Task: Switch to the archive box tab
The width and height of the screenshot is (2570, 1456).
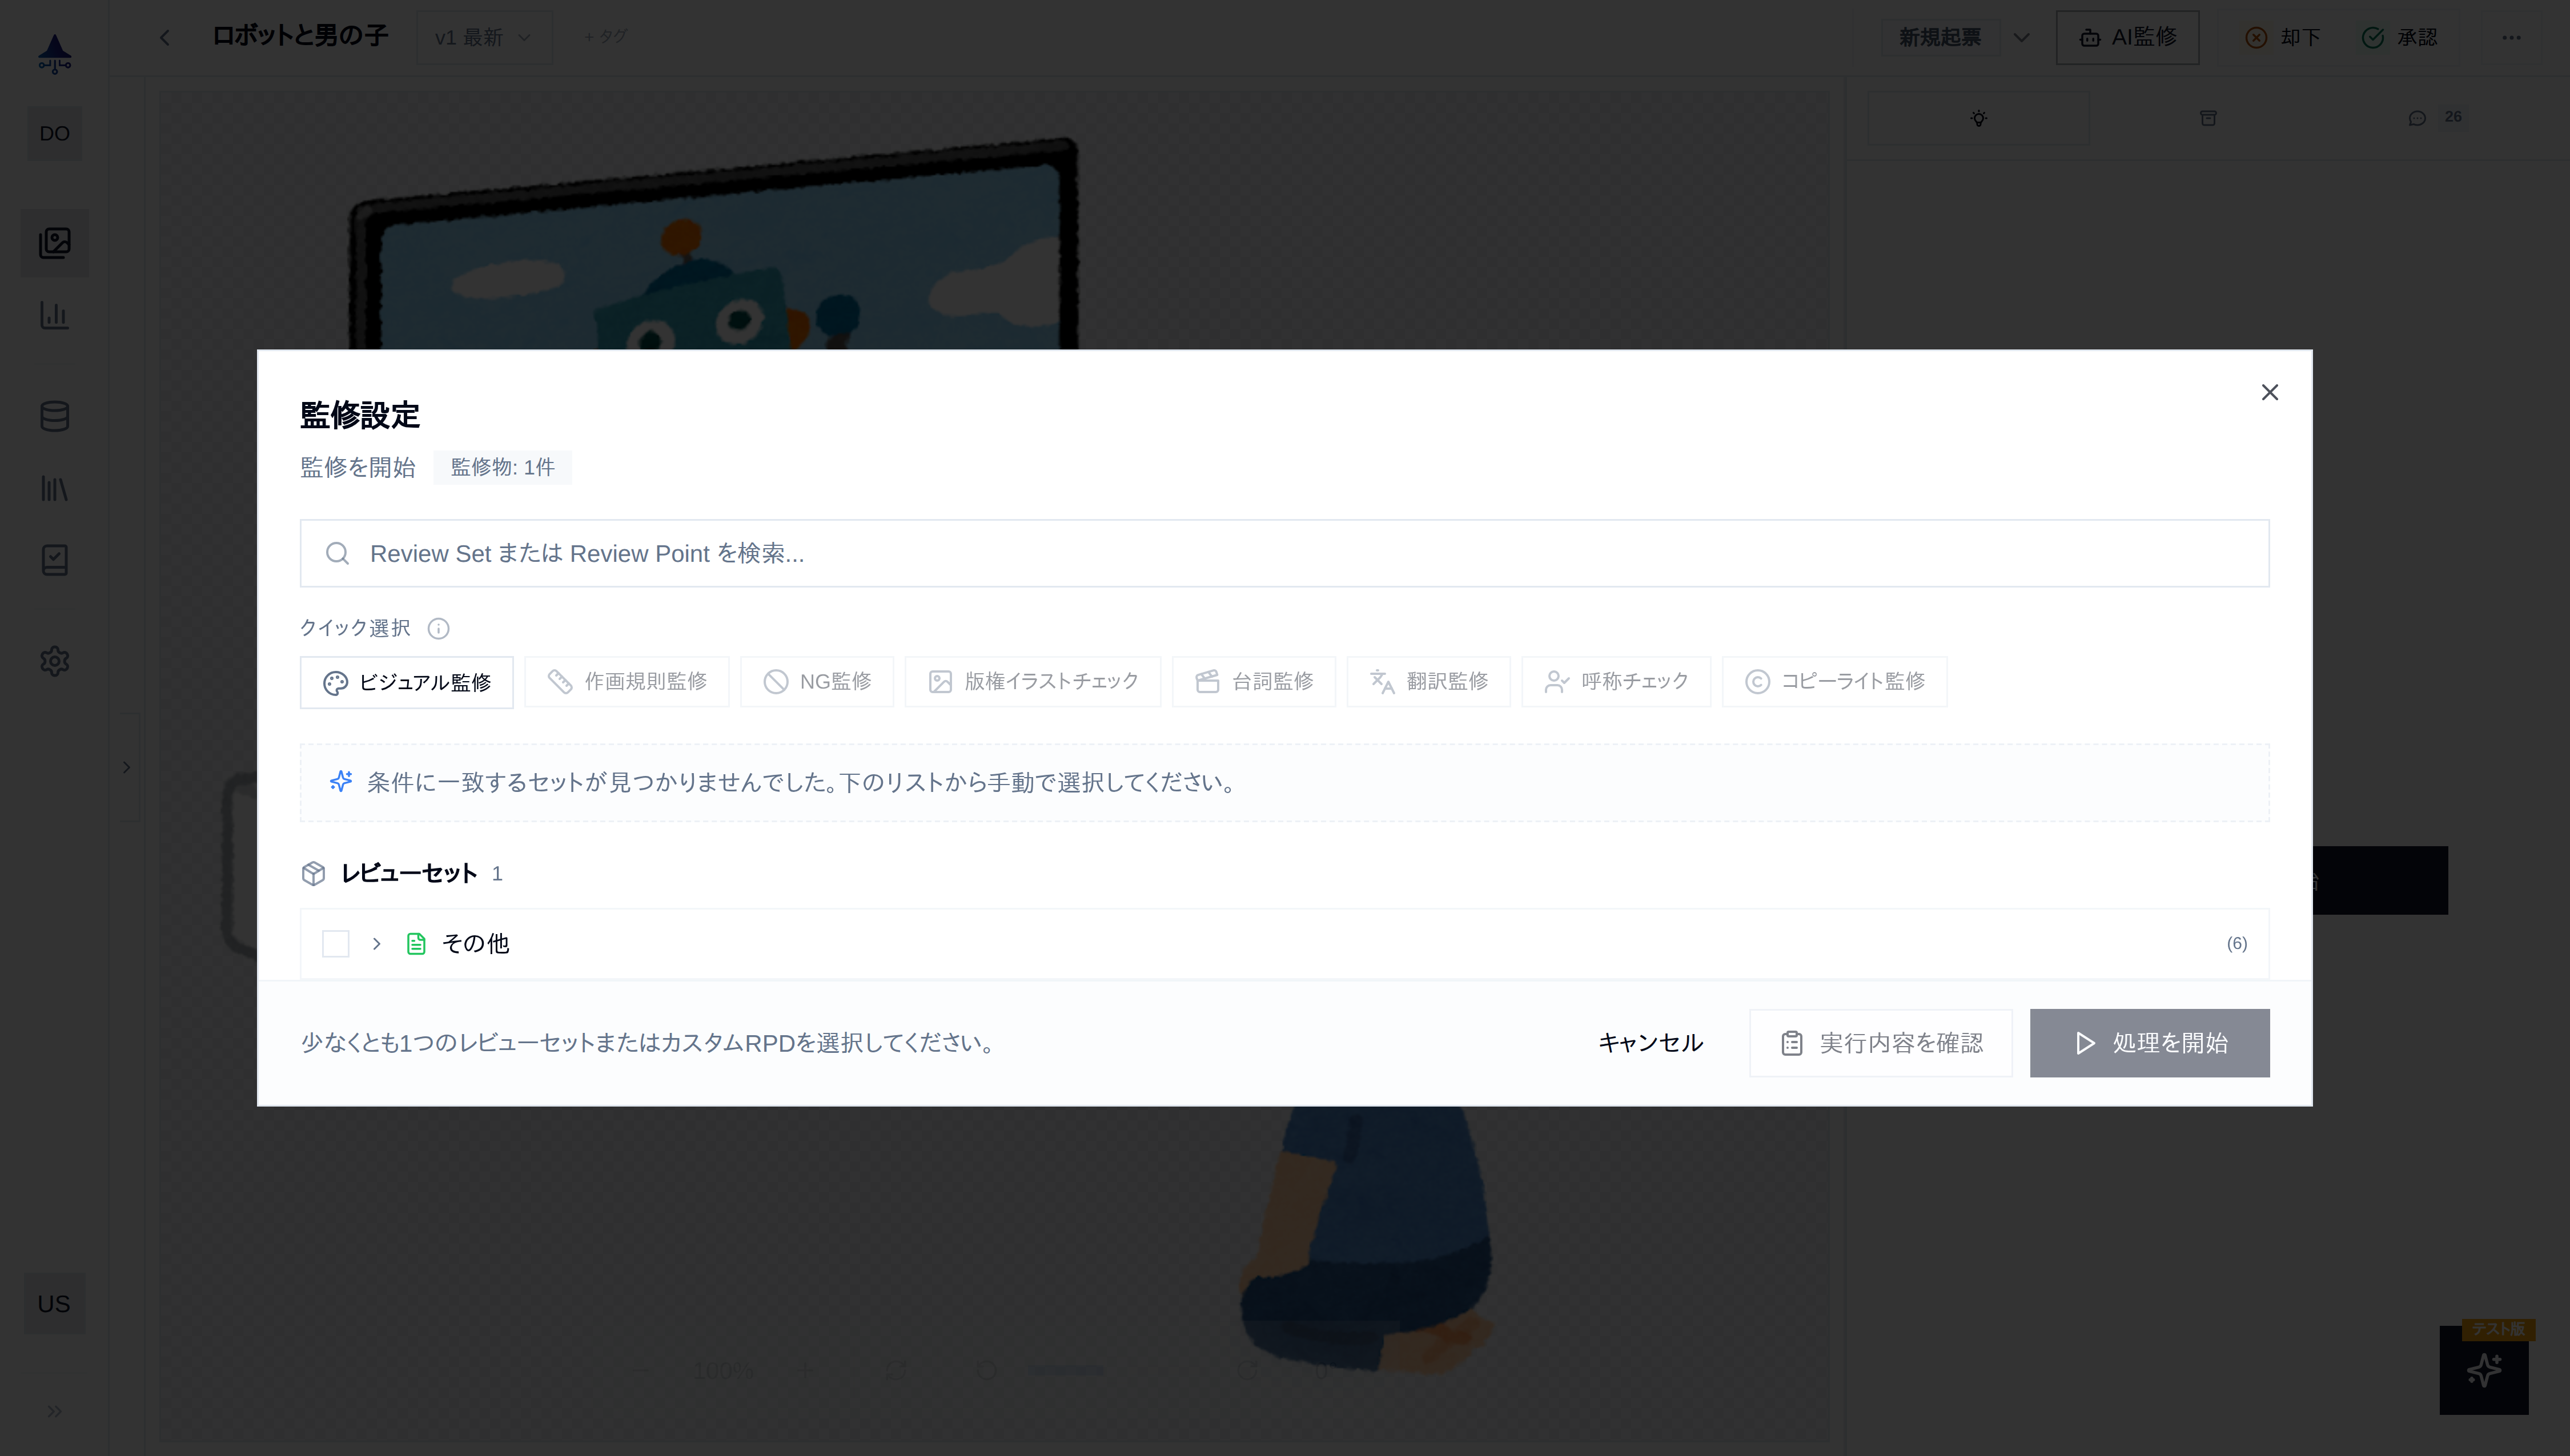Action: pyautogui.click(x=2208, y=118)
